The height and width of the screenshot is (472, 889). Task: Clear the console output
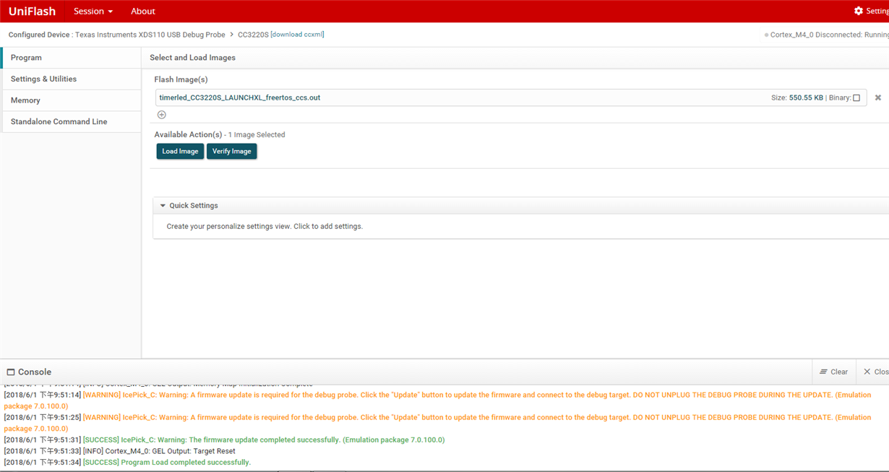[834, 371]
